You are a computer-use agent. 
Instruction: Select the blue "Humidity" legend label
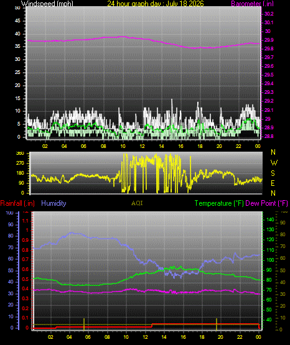[54, 203]
